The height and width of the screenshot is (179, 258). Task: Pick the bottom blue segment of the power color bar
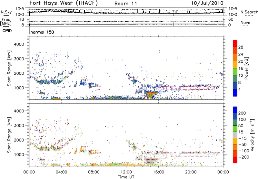[235, 93]
